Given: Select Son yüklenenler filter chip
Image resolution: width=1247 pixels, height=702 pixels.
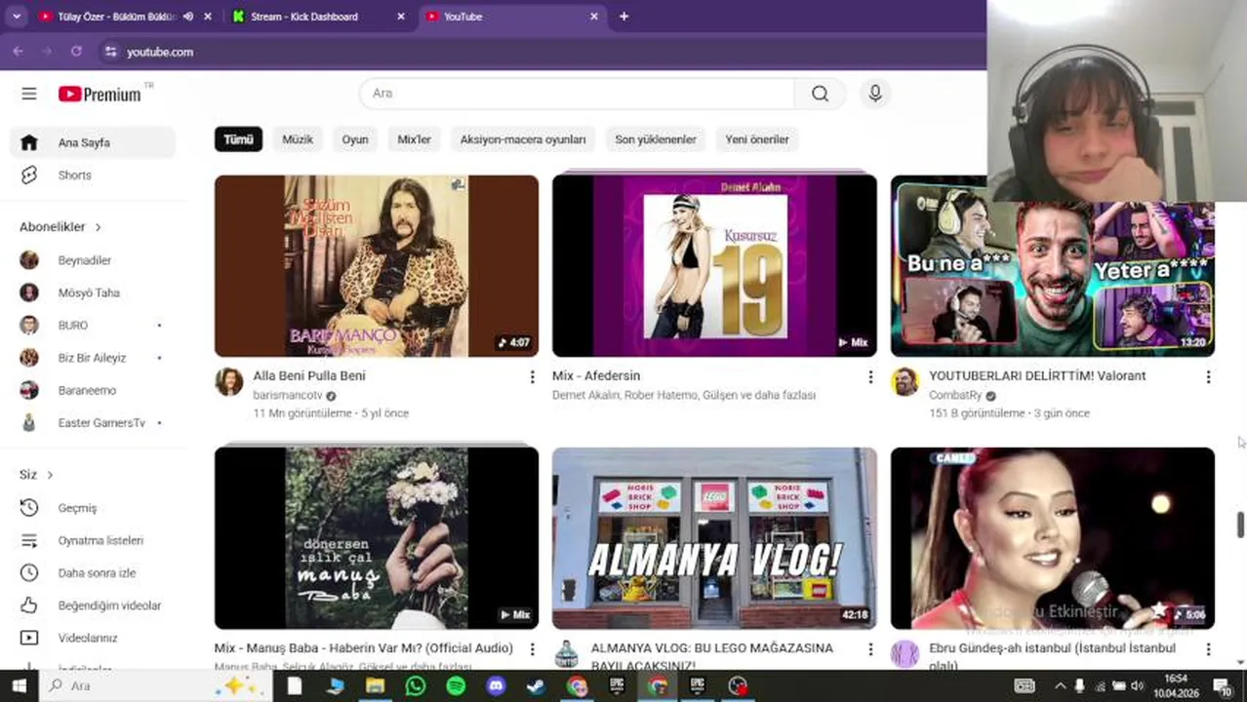Looking at the screenshot, I should point(656,139).
